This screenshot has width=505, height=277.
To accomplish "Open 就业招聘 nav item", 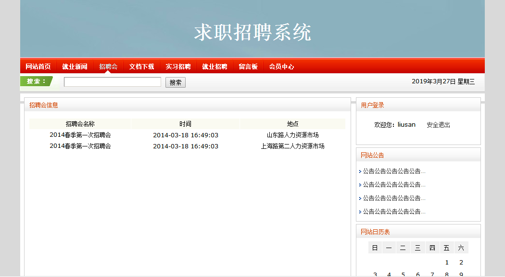I will [x=215, y=66].
